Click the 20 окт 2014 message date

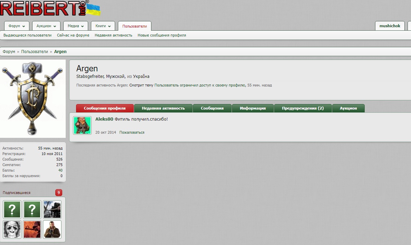click(x=106, y=132)
